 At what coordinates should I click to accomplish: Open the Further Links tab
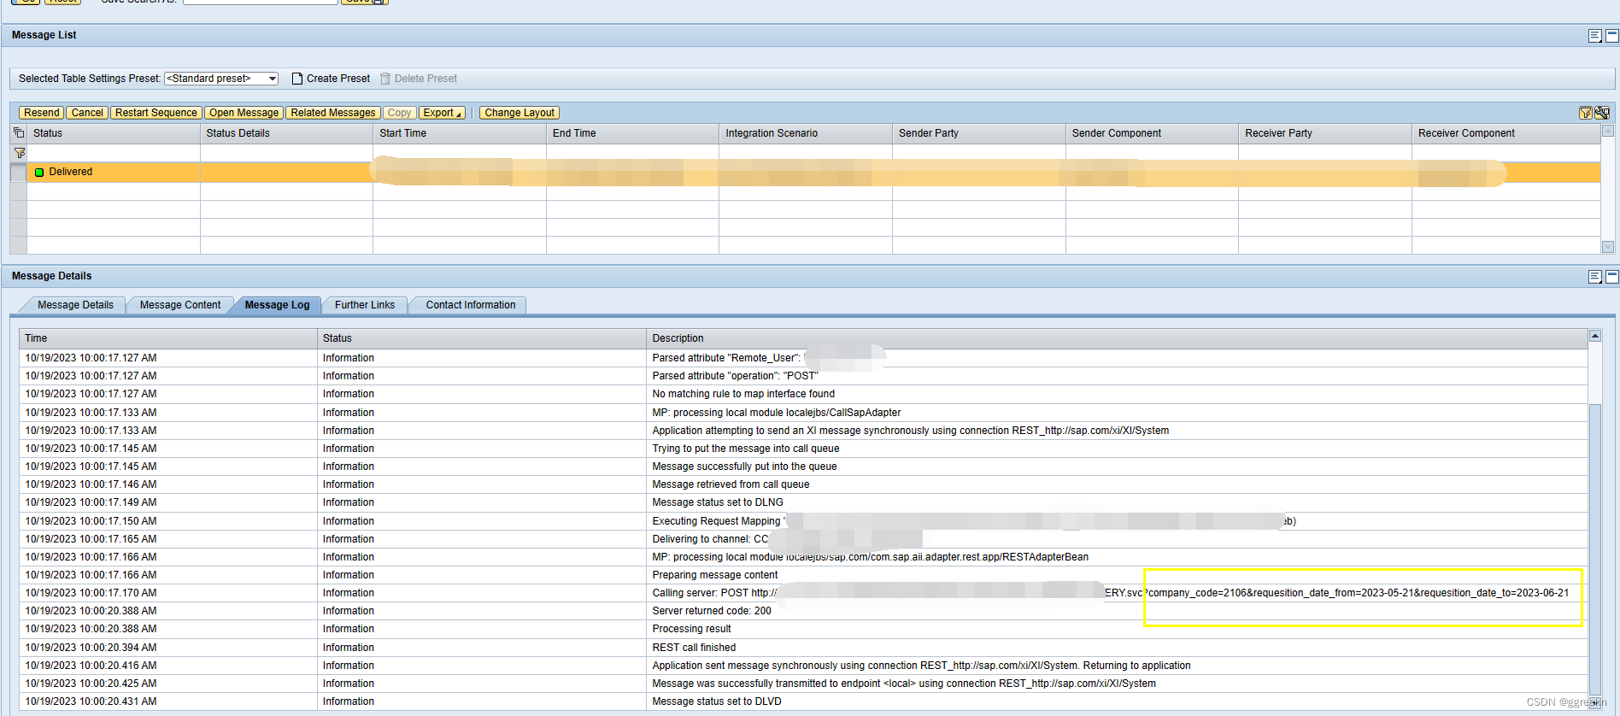(365, 305)
